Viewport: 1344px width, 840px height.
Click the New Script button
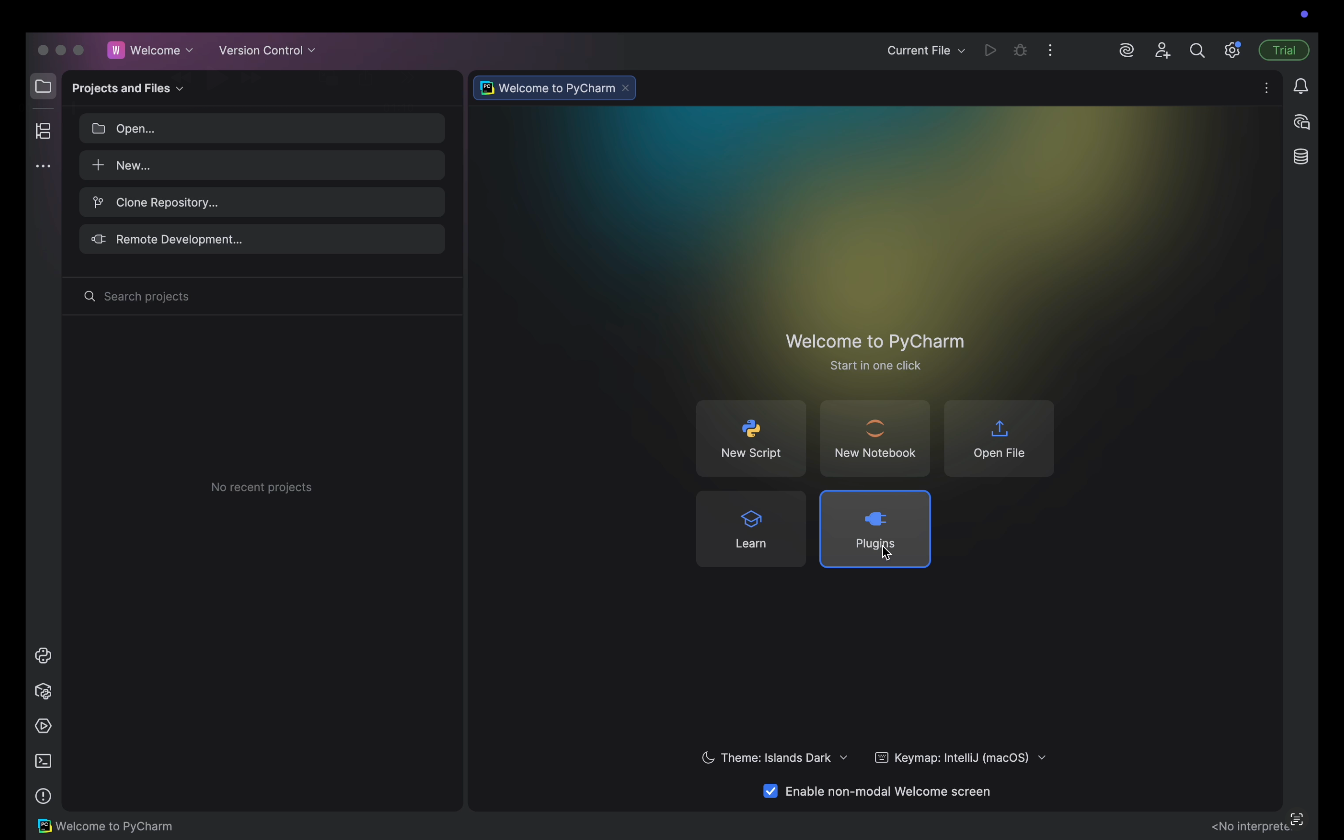click(x=751, y=438)
